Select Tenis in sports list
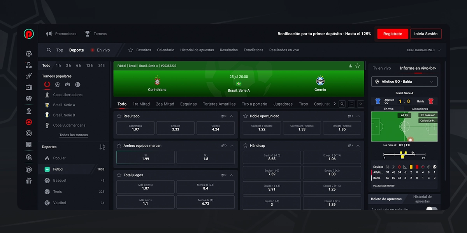Image resolution: width=467 pixels, height=233 pixels. click(74, 191)
